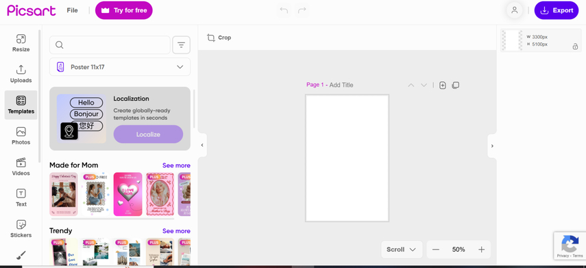586x268 pixels.
Task: Click Add Title for Page 1
Action: click(341, 85)
